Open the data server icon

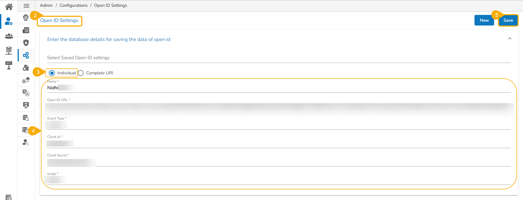[x=9, y=50]
